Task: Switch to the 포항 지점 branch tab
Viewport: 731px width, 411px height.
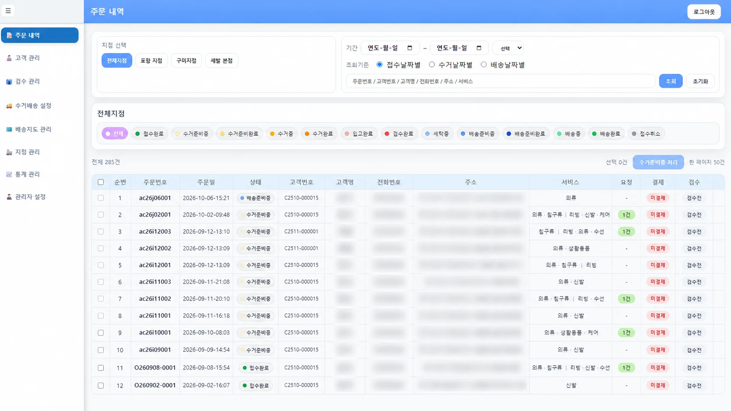Action: [x=151, y=61]
